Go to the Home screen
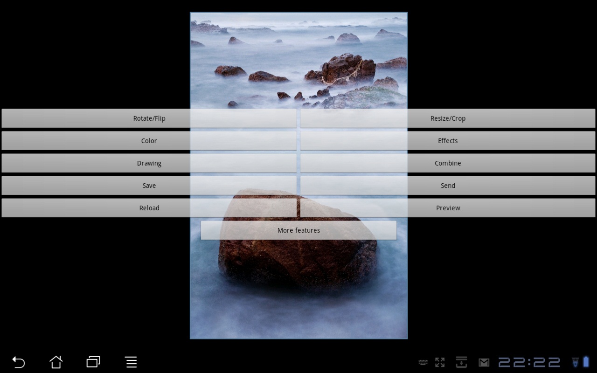Screen dimensions: 597x373 56,362
